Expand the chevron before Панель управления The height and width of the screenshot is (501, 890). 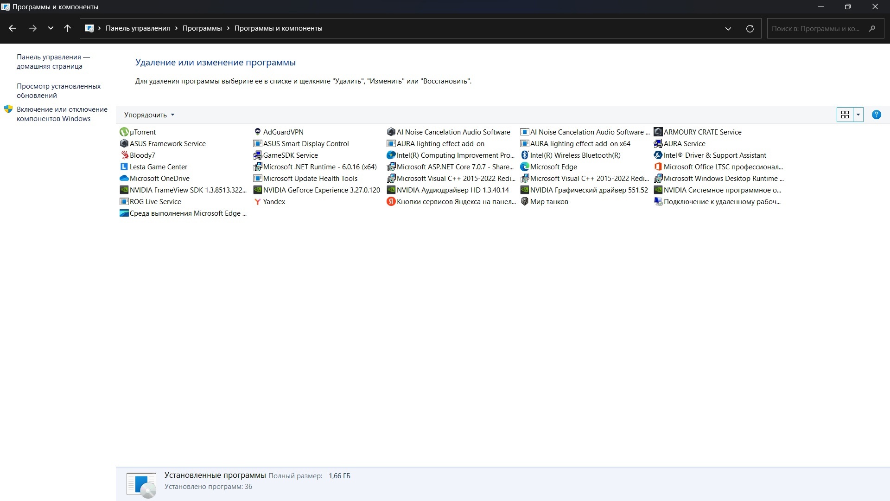[99, 28]
